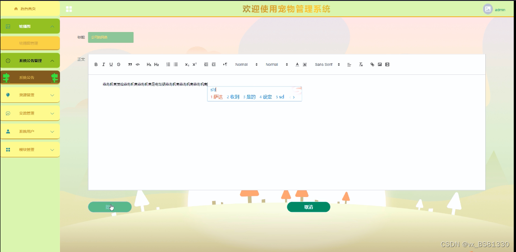
Task: Open the text color picker
Action: coord(297,64)
